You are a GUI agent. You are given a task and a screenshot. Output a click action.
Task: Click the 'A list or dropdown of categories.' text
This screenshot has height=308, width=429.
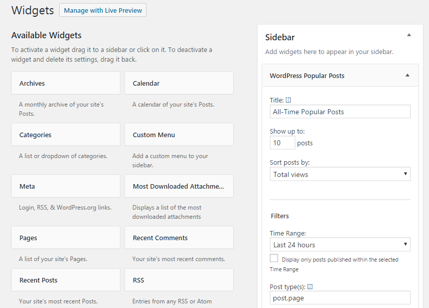tap(63, 156)
